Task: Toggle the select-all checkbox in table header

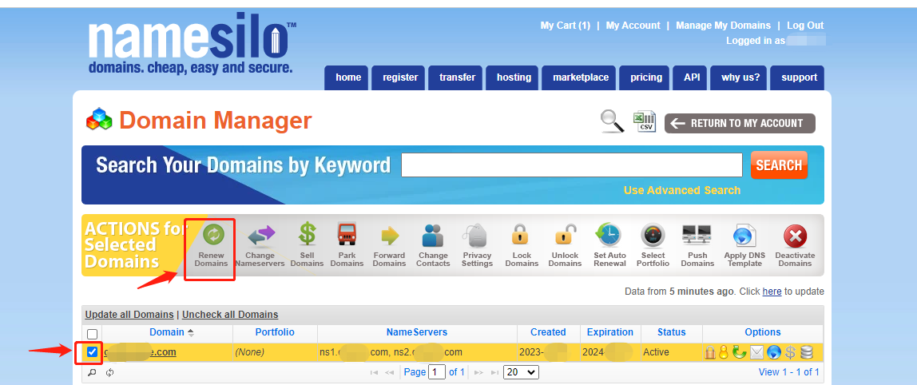Action: 92,334
